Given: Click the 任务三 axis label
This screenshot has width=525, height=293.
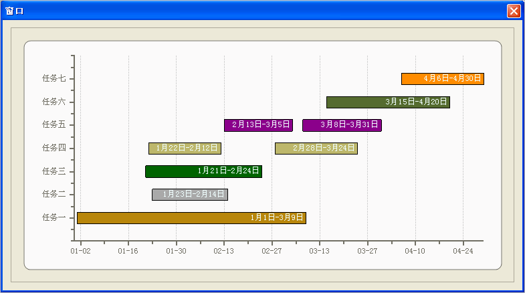Looking at the screenshot, I should [x=54, y=171].
